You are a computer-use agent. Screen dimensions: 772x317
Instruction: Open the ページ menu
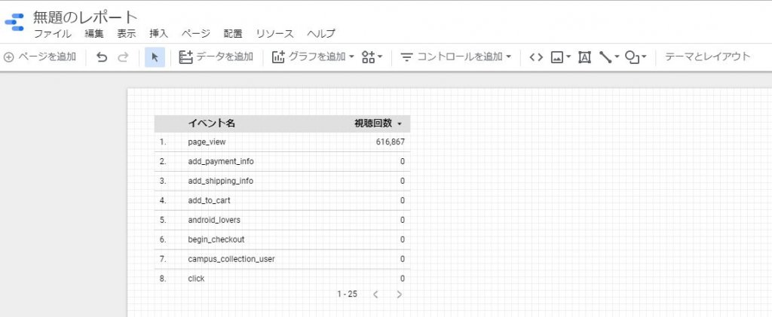pos(195,34)
